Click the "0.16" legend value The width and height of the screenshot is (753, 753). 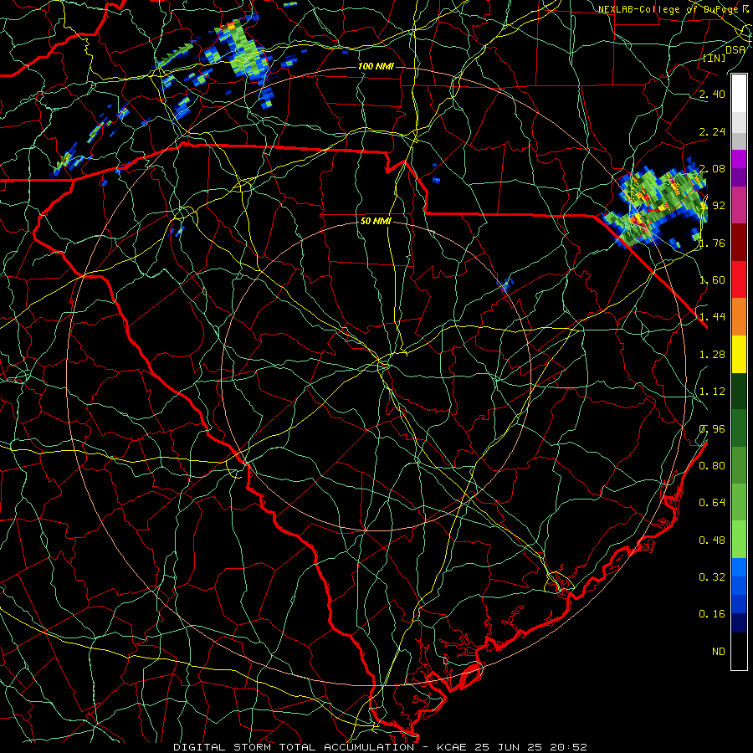pos(712,614)
